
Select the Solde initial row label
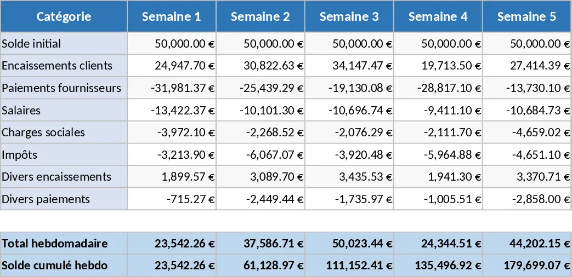[64, 43]
